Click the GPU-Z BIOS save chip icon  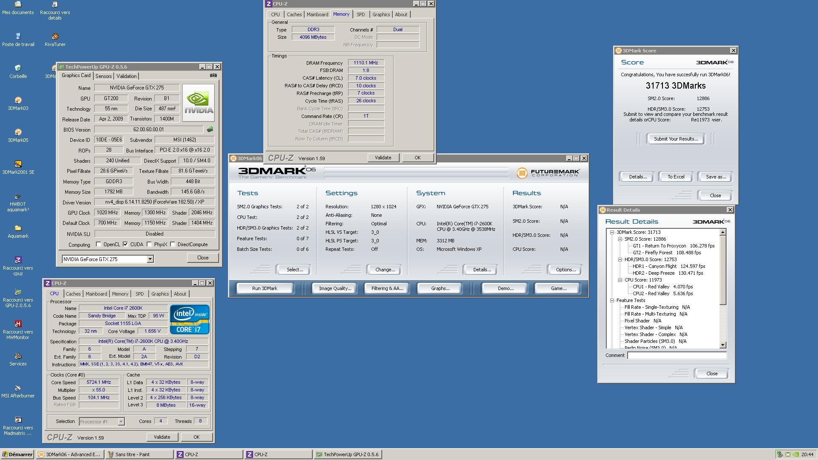point(210,129)
